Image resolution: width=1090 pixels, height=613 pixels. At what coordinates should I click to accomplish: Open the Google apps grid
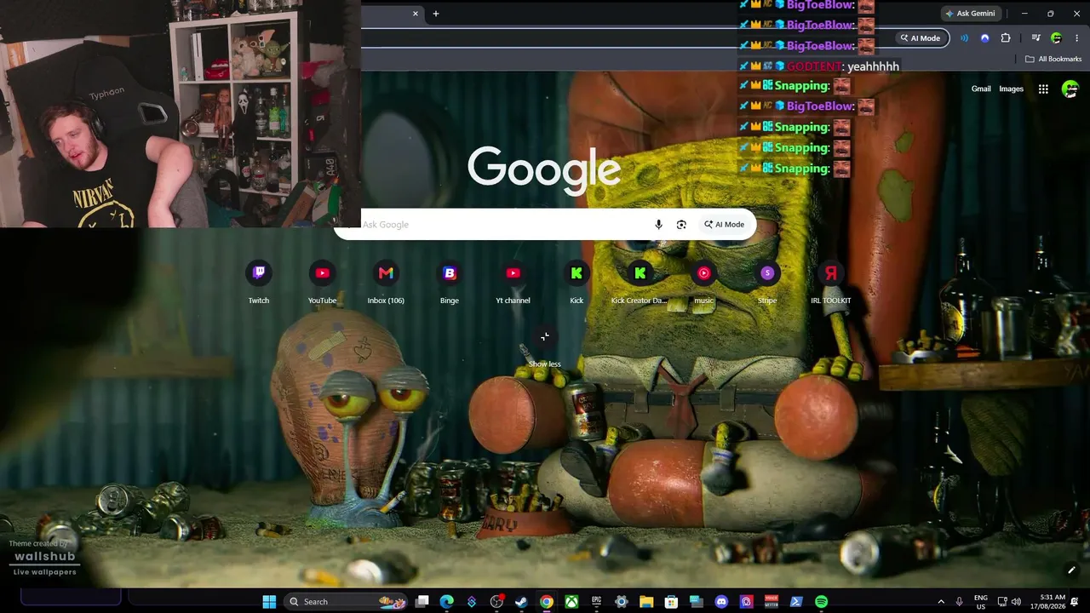[x=1043, y=89]
